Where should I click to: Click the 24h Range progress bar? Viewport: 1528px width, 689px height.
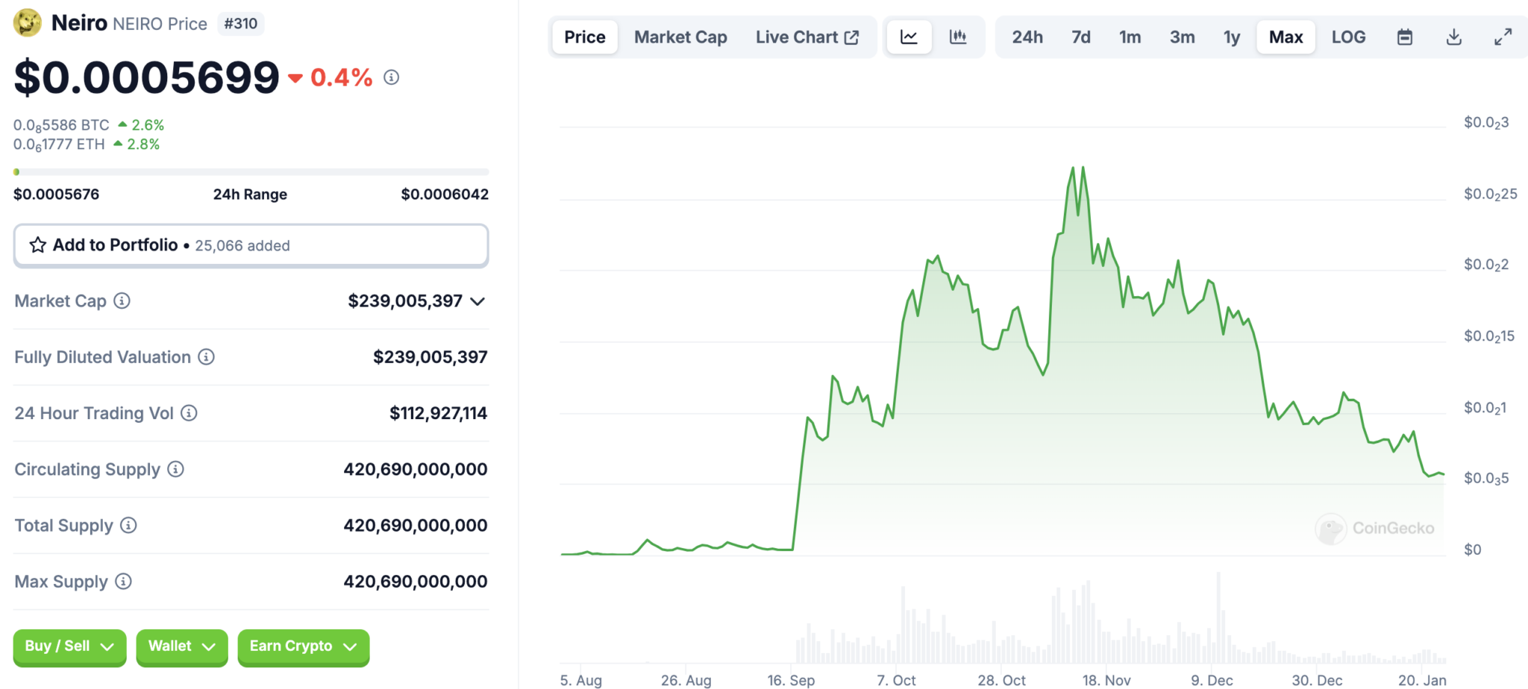click(x=251, y=172)
